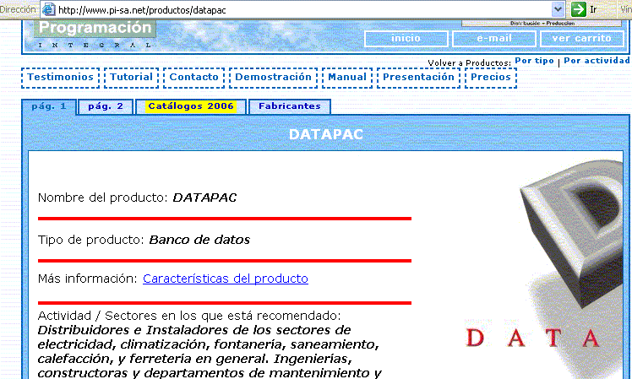The image size is (632, 379).
Task: Open the address bar dropdown arrow
Action: click(x=558, y=9)
